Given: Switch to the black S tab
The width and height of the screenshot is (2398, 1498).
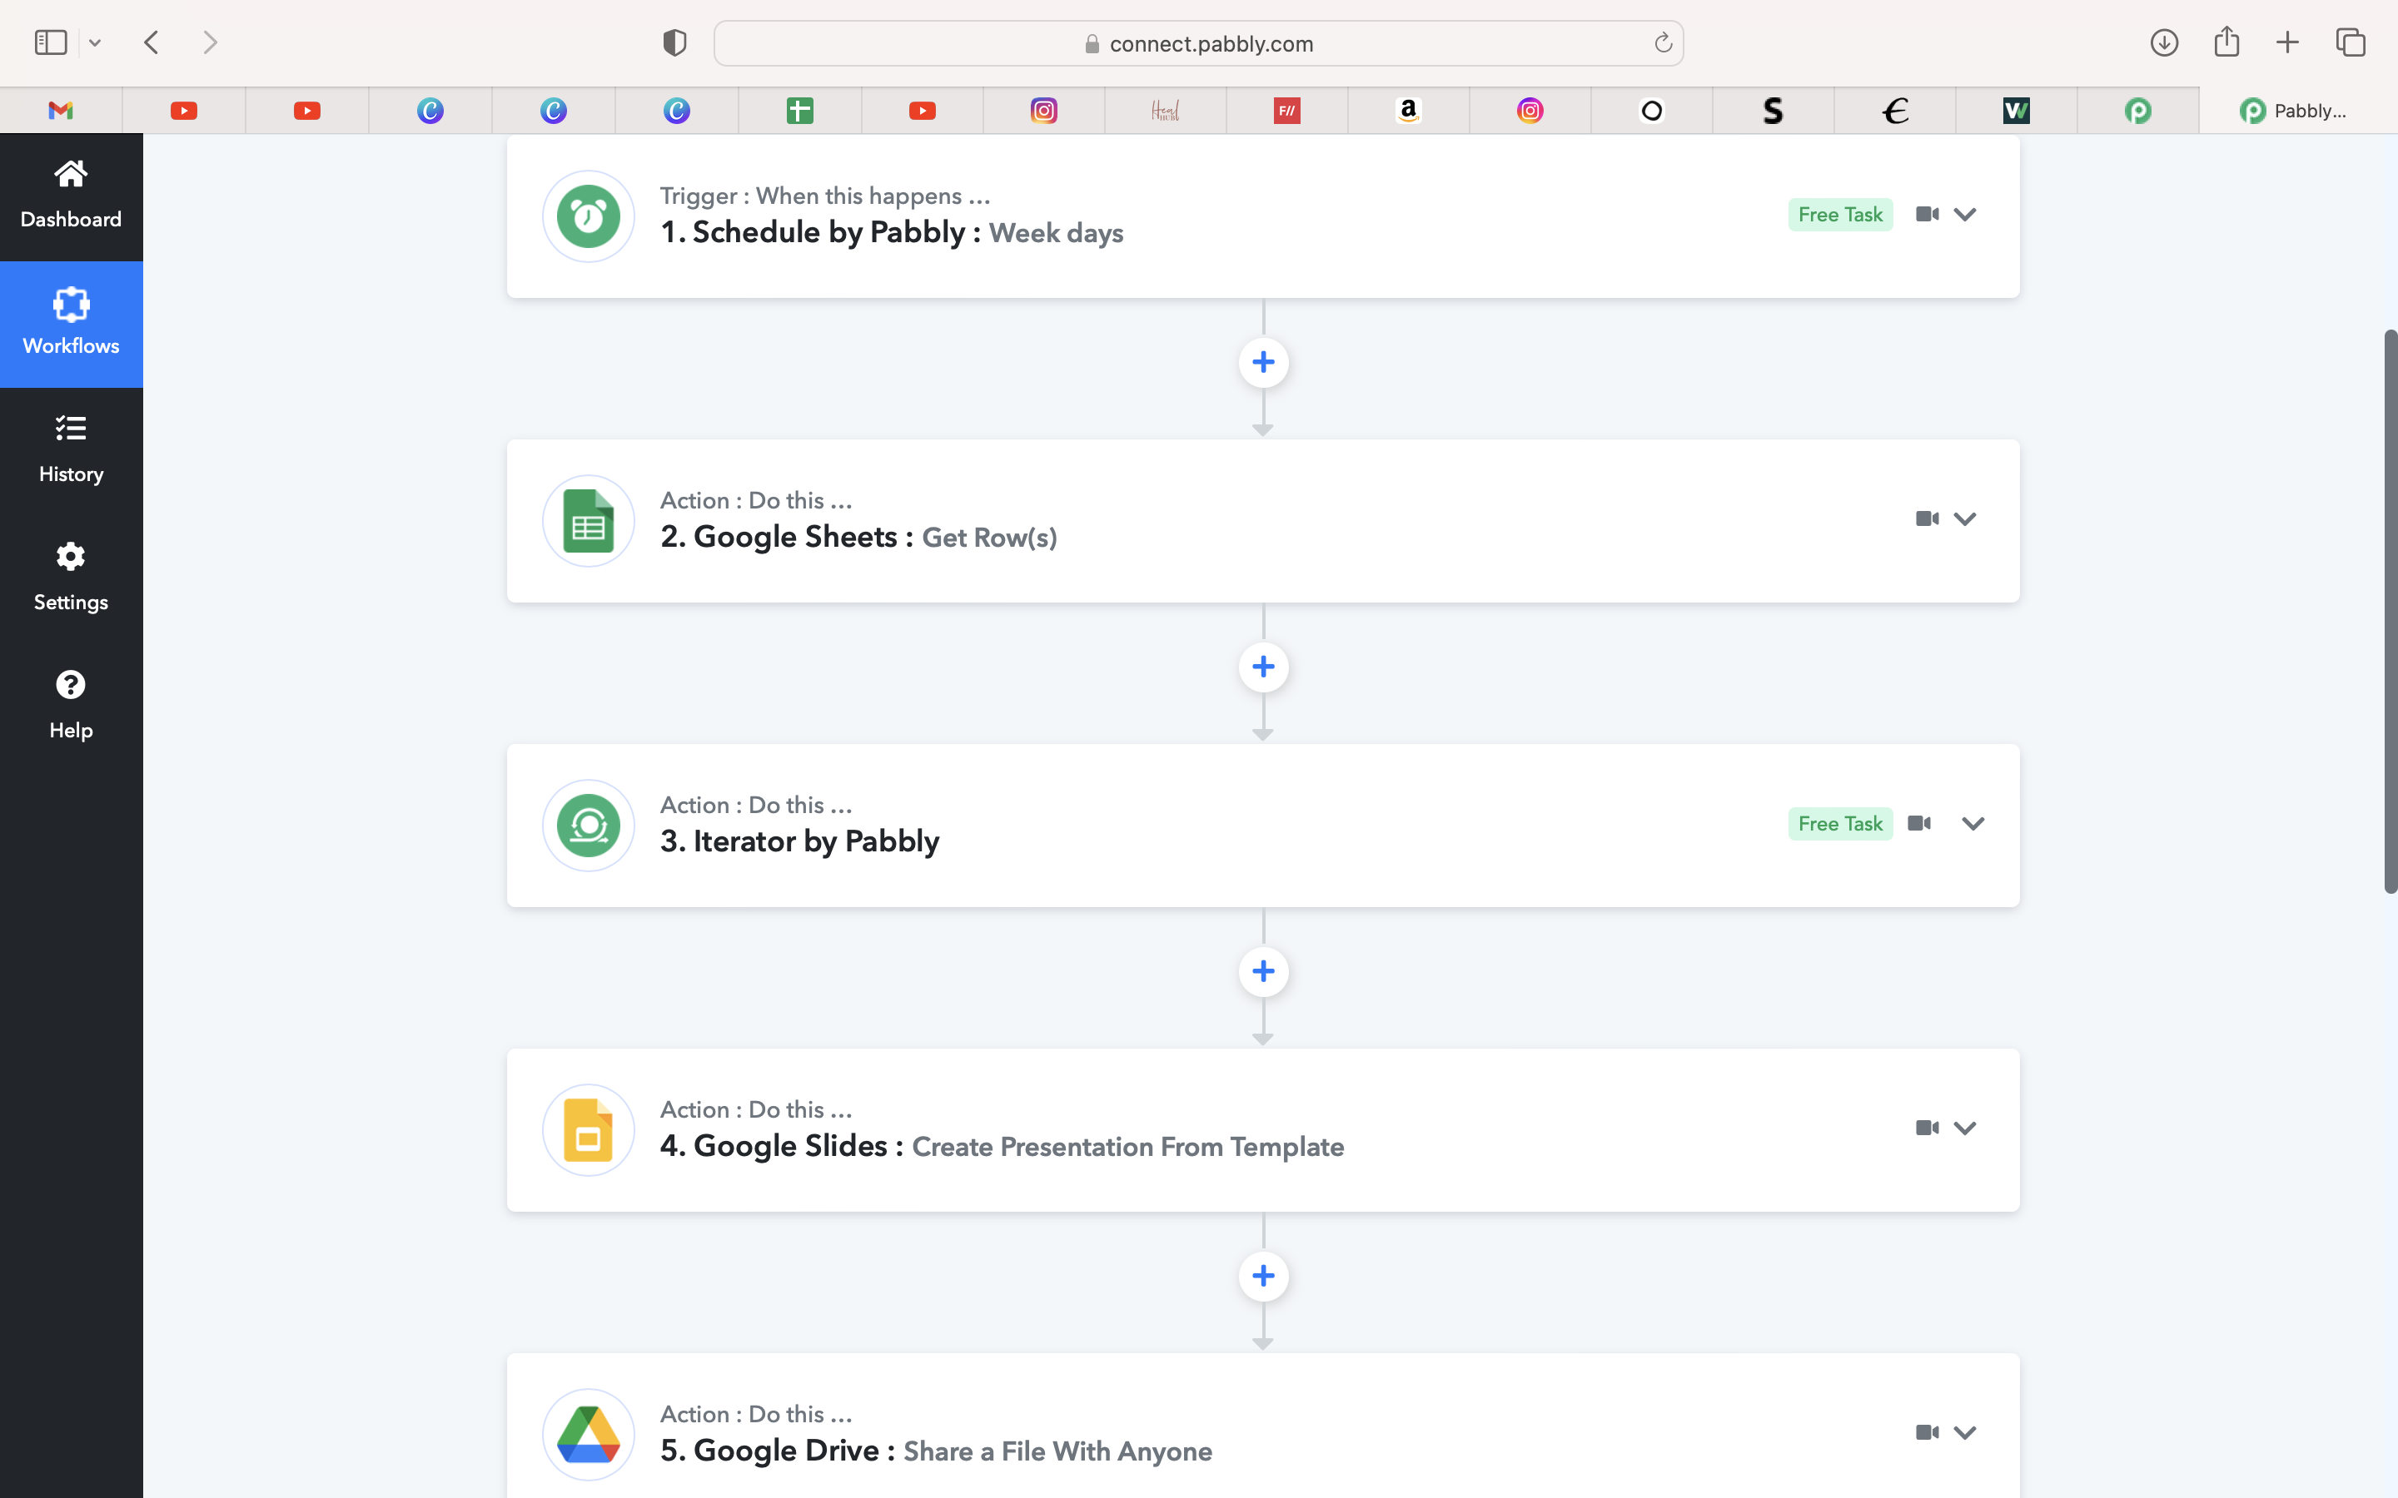Looking at the screenshot, I should tap(1773, 111).
